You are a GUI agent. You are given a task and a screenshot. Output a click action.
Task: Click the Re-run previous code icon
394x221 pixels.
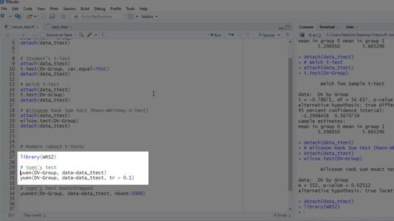tap(231, 35)
